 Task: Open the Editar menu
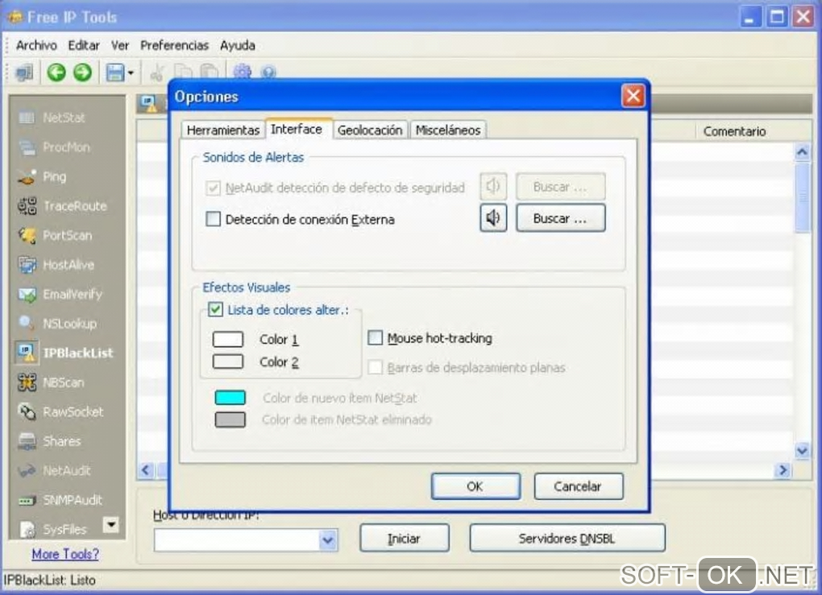click(84, 46)
